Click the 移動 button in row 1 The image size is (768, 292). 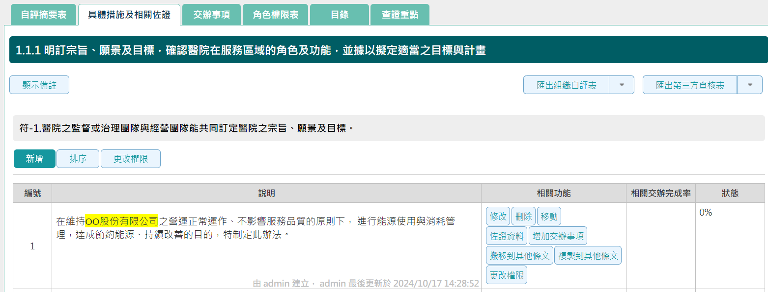coord(549,216)
